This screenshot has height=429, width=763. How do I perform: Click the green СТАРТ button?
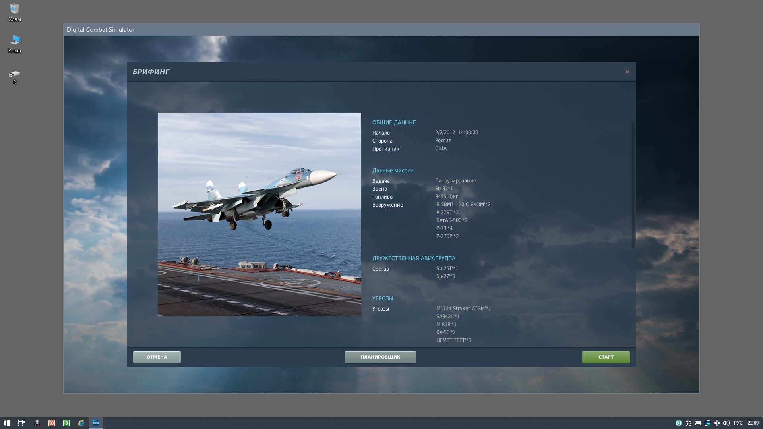(606, 357)
